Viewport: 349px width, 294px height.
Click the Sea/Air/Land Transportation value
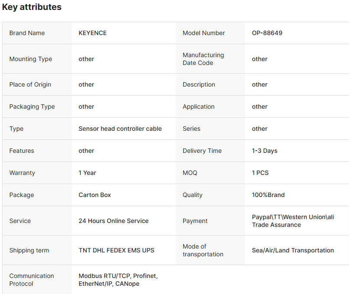point(293,250)
